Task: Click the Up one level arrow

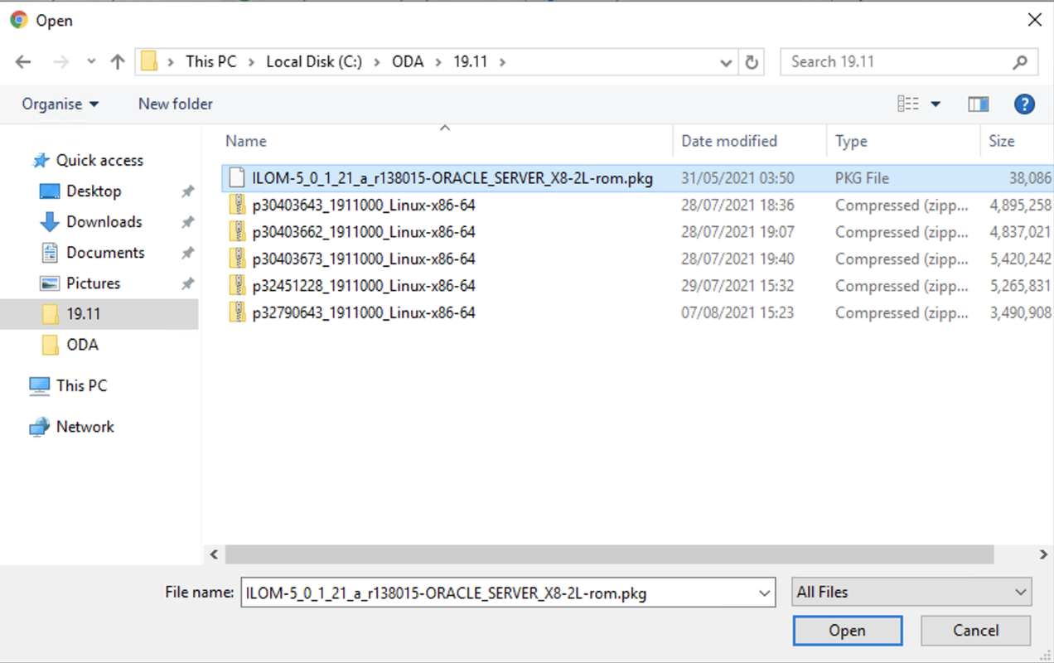Action: pos(118,62)
